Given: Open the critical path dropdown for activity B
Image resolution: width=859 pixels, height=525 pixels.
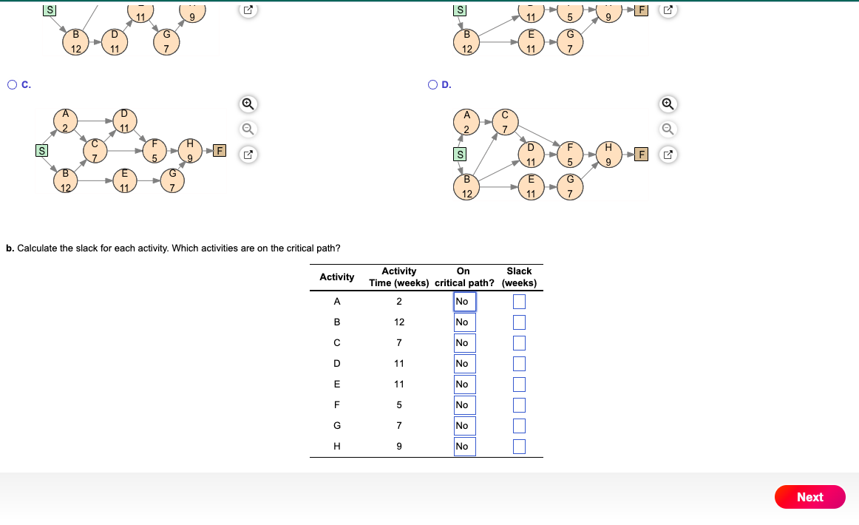Looking at the screenshot, I should (x=464, y=322).
